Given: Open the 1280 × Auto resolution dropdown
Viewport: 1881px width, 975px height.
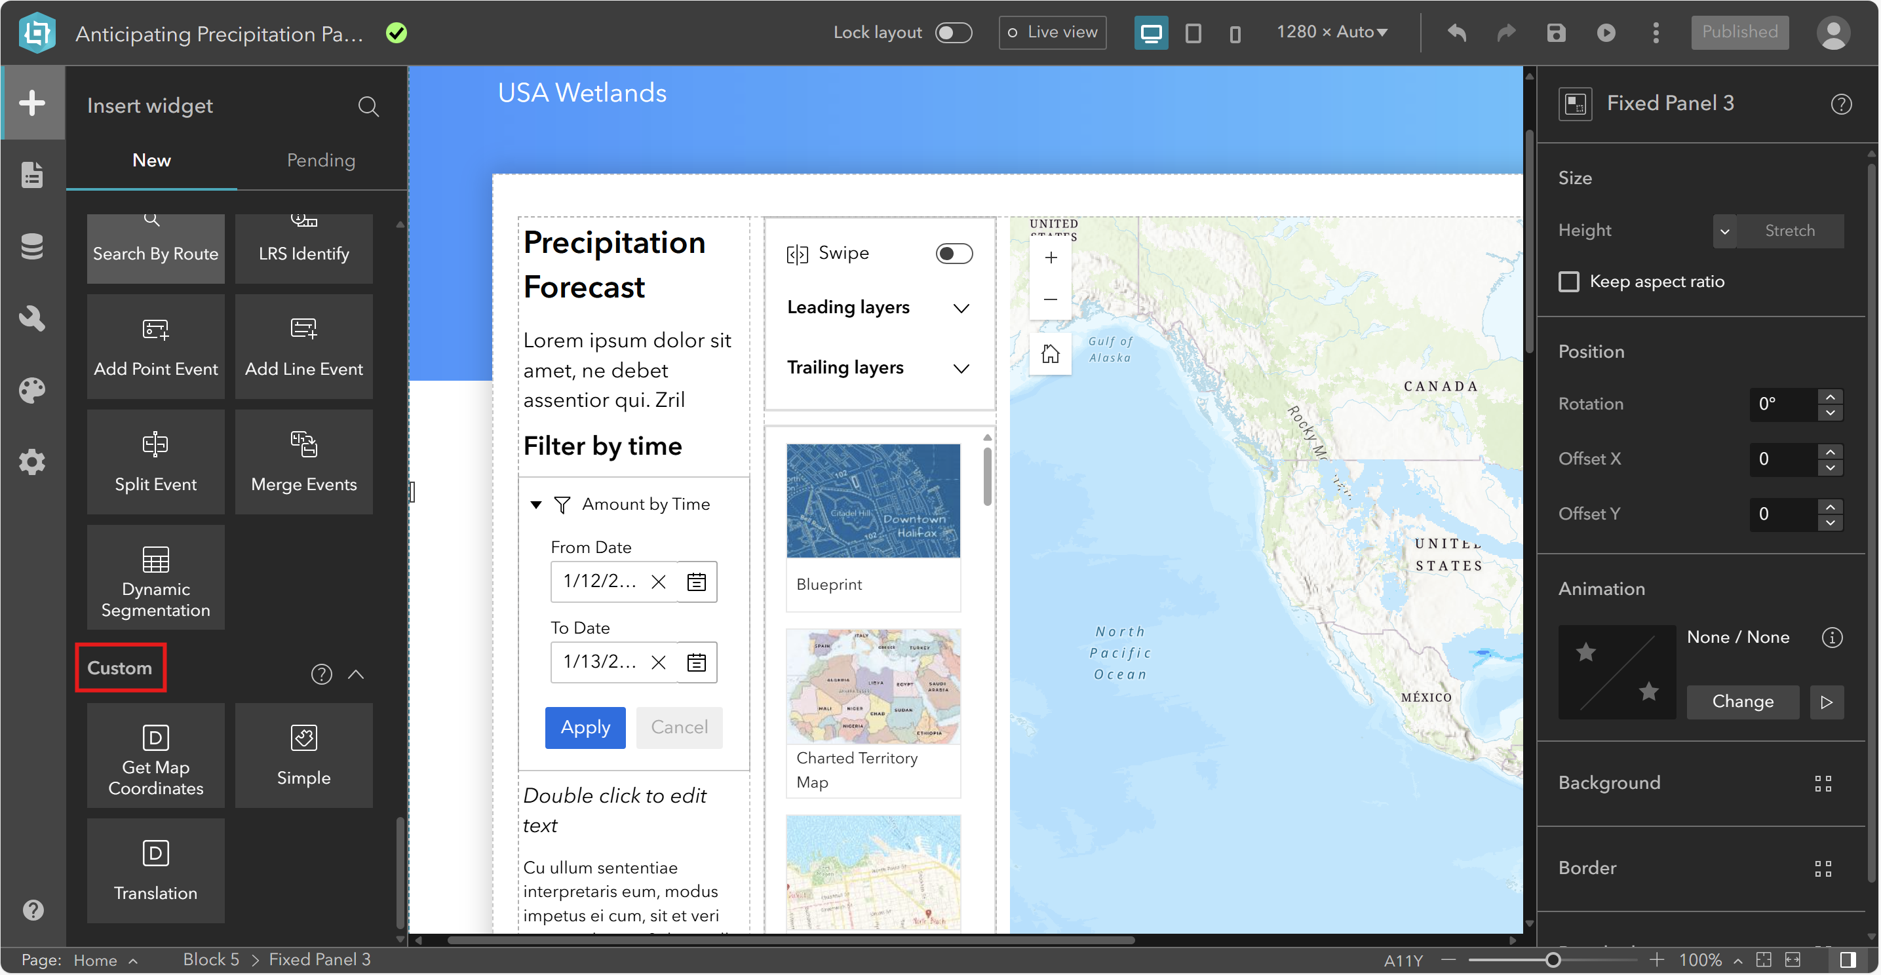Looking at the screenshot, I should pyautogui.click(x=1332, y=33).
